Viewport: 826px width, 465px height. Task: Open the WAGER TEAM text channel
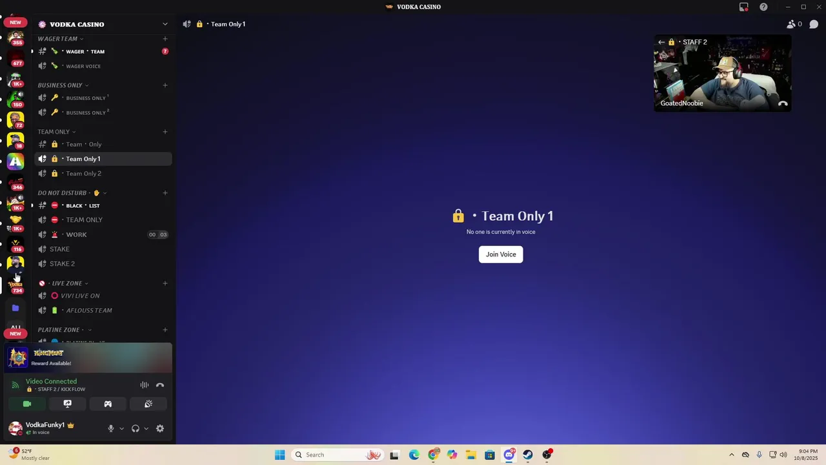(103, 52)
